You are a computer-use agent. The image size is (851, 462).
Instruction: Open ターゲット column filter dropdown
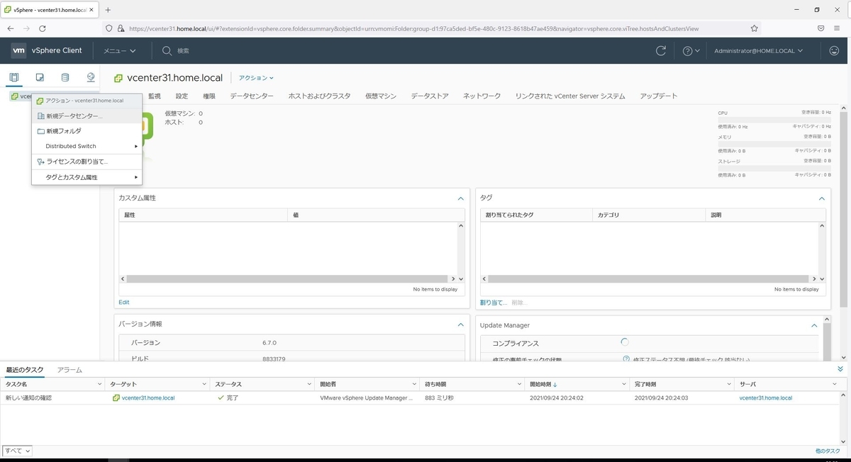[204, 384]
